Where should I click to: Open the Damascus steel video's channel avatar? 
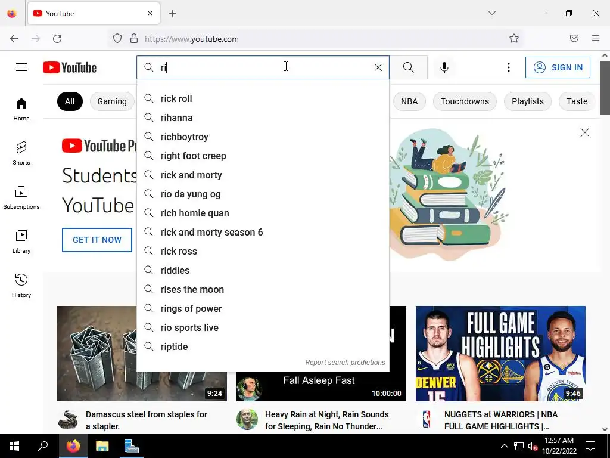pyautogui.click(x=68, y=419)
